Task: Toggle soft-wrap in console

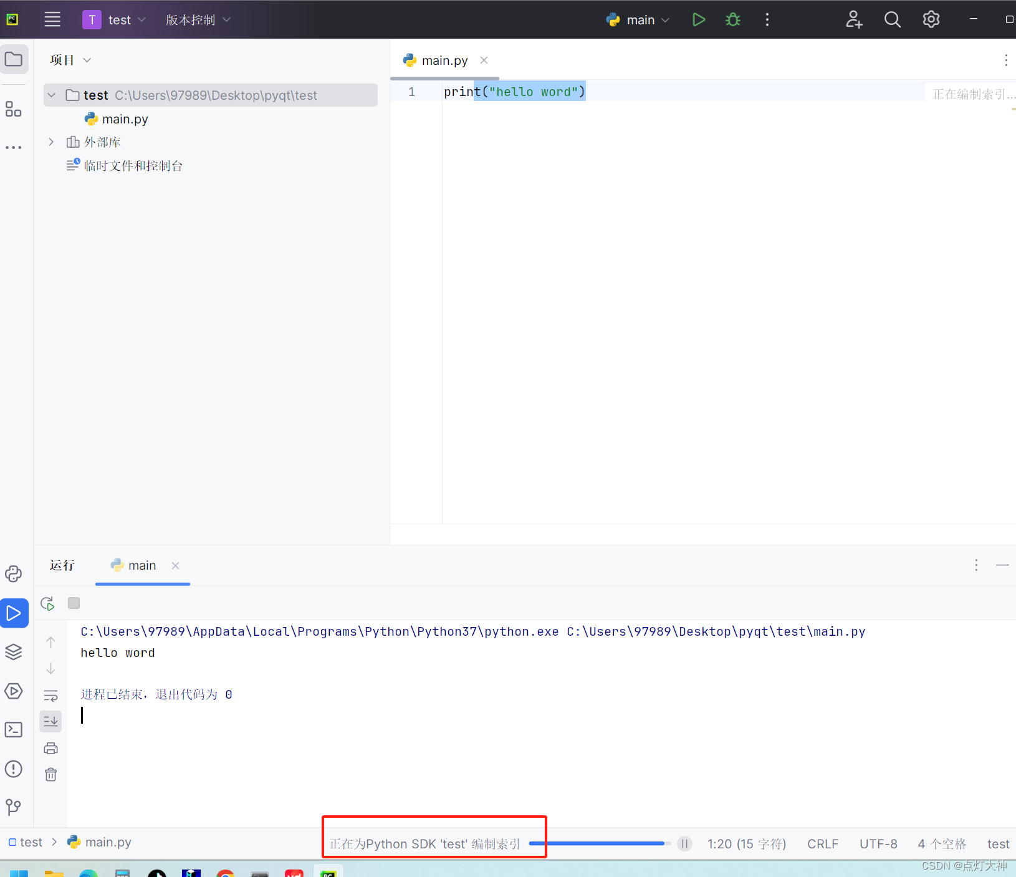Action: pos(51,696)
